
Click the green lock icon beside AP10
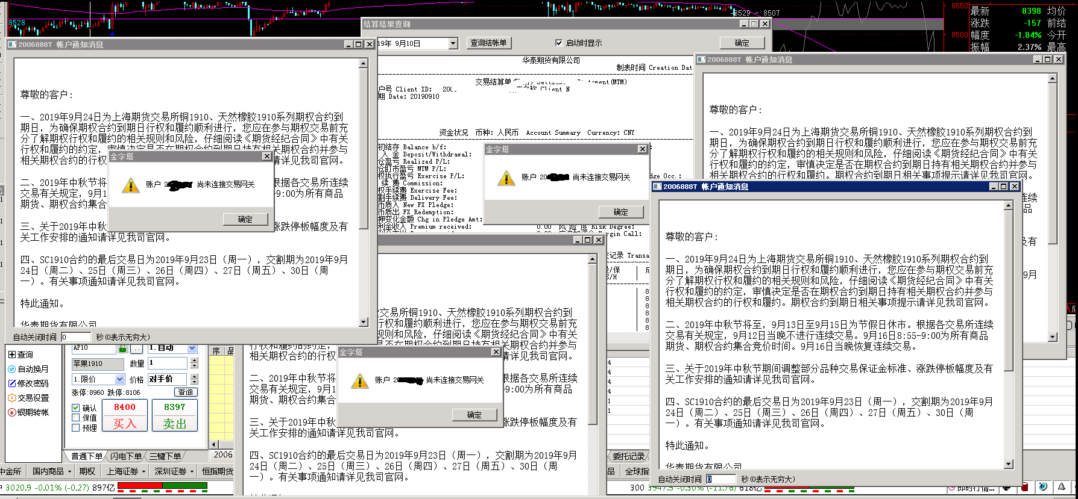point(123,349)
